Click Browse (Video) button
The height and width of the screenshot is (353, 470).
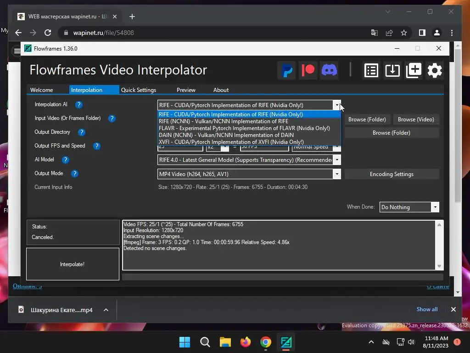point(416,120)
